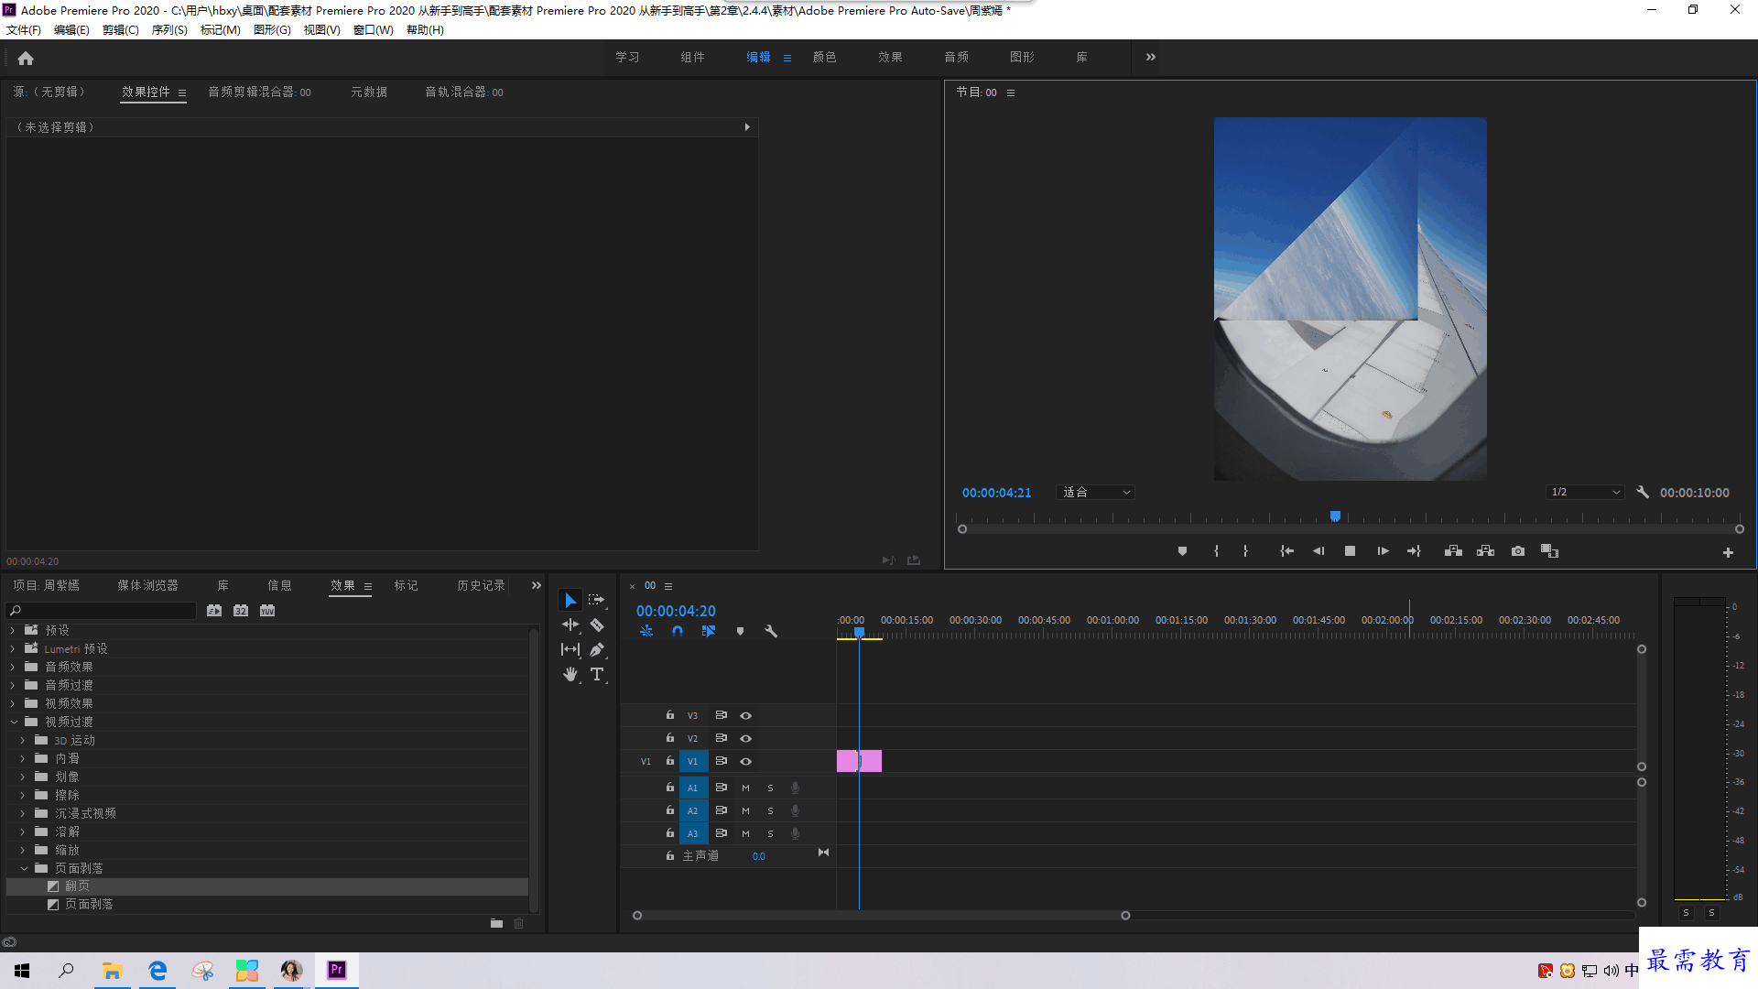This screenshot has height=989, width=1758.
Task: Click the timeline playhead position input
Action: 676,610
